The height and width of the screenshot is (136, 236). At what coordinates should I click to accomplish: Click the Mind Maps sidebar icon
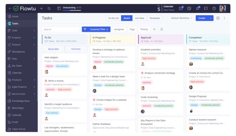[x=9, y=108]
